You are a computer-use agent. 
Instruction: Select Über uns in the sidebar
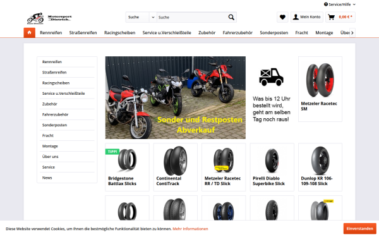click(67, 157)
